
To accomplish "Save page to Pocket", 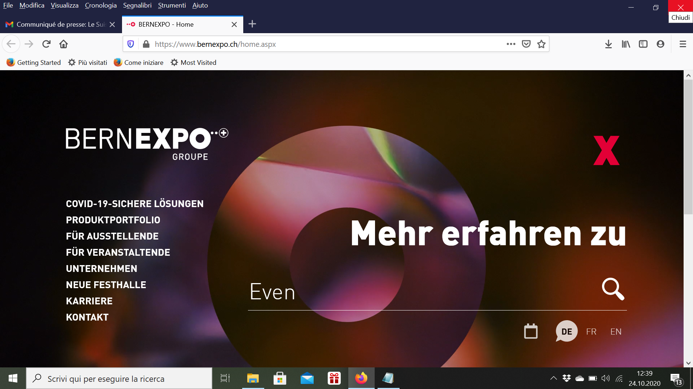I will point(526,44).
